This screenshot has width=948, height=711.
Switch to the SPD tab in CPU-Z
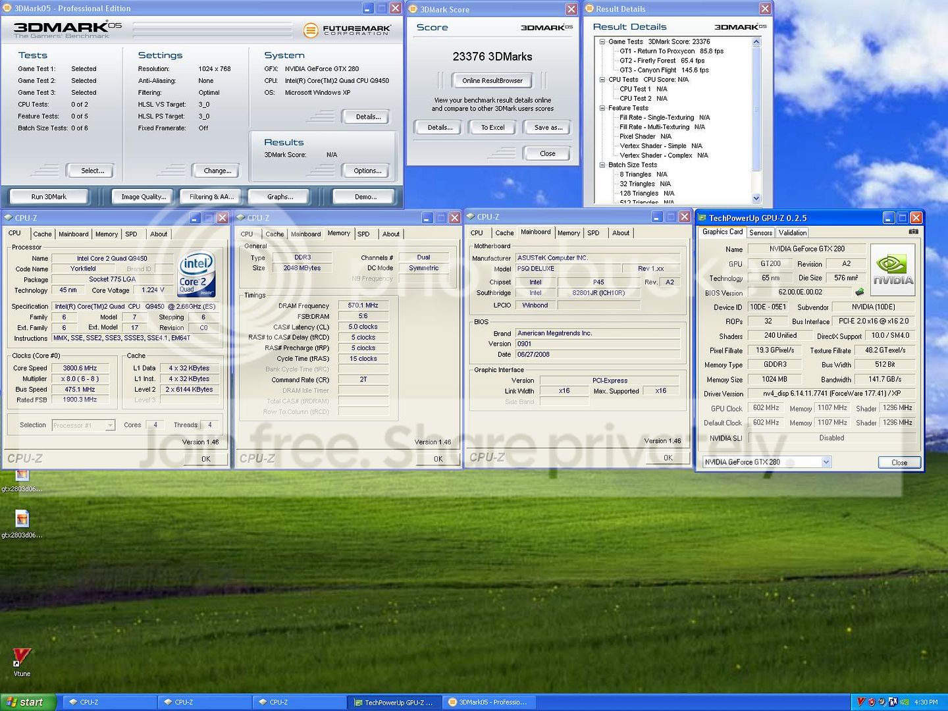click(x=132, y=234)
